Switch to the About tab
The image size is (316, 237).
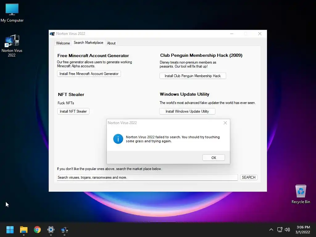111,43
